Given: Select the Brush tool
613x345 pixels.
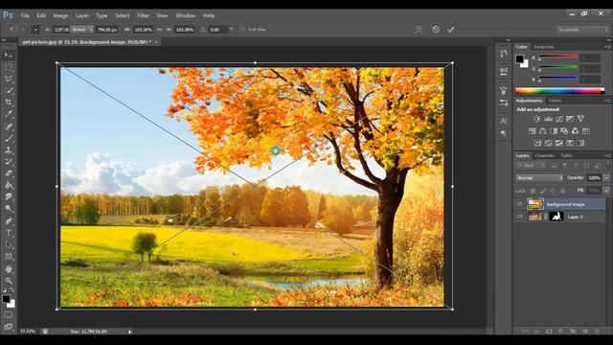Looking at the screenshot, I should [x=9, y=138].
